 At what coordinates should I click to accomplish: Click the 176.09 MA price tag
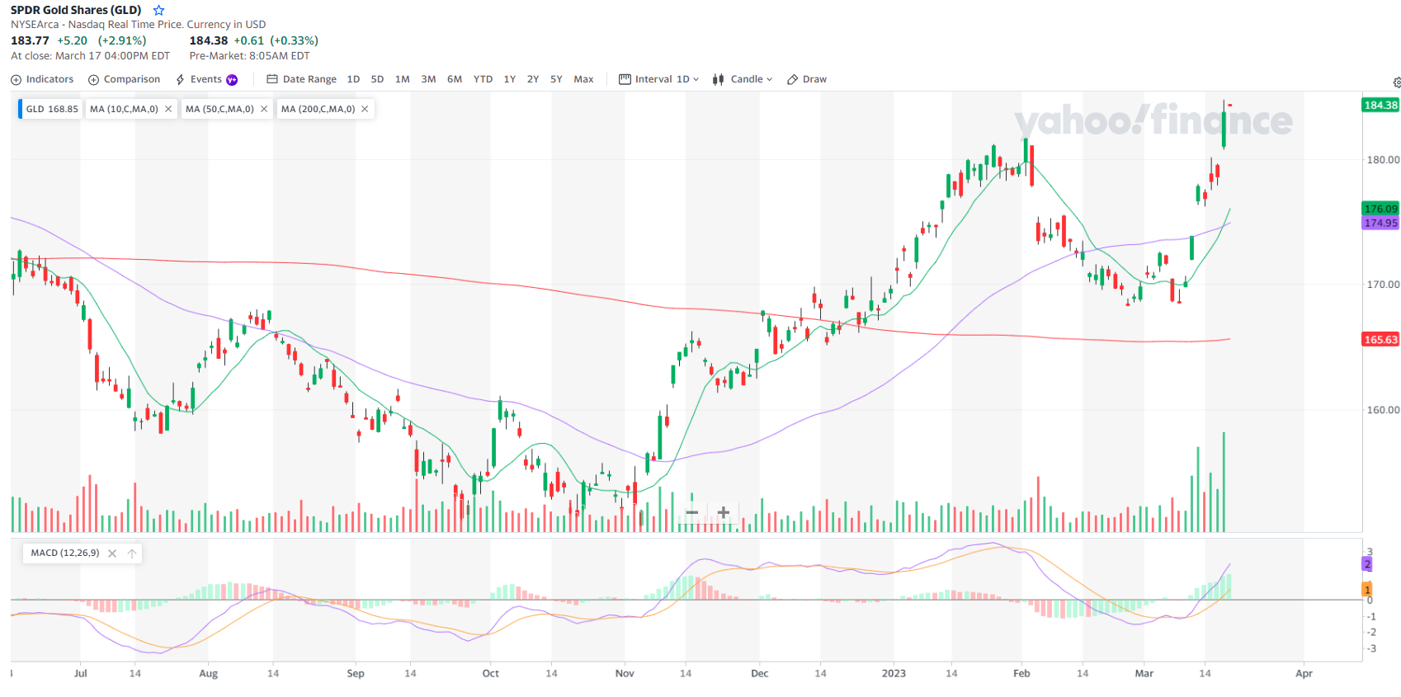click(1380, 209)
